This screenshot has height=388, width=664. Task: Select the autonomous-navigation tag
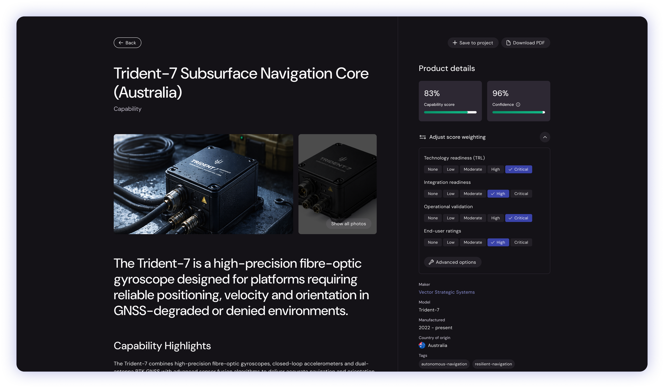pyautogui.click(x=444, y=364)
